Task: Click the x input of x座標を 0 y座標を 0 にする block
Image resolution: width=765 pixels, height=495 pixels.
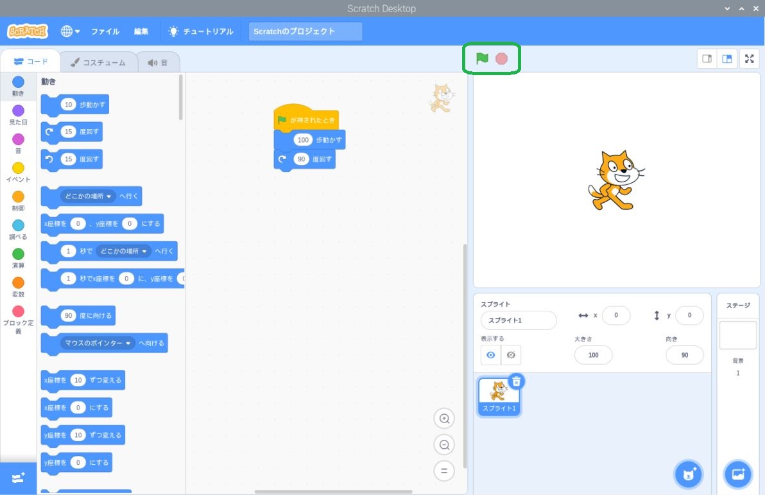Action: click(78, 223)
